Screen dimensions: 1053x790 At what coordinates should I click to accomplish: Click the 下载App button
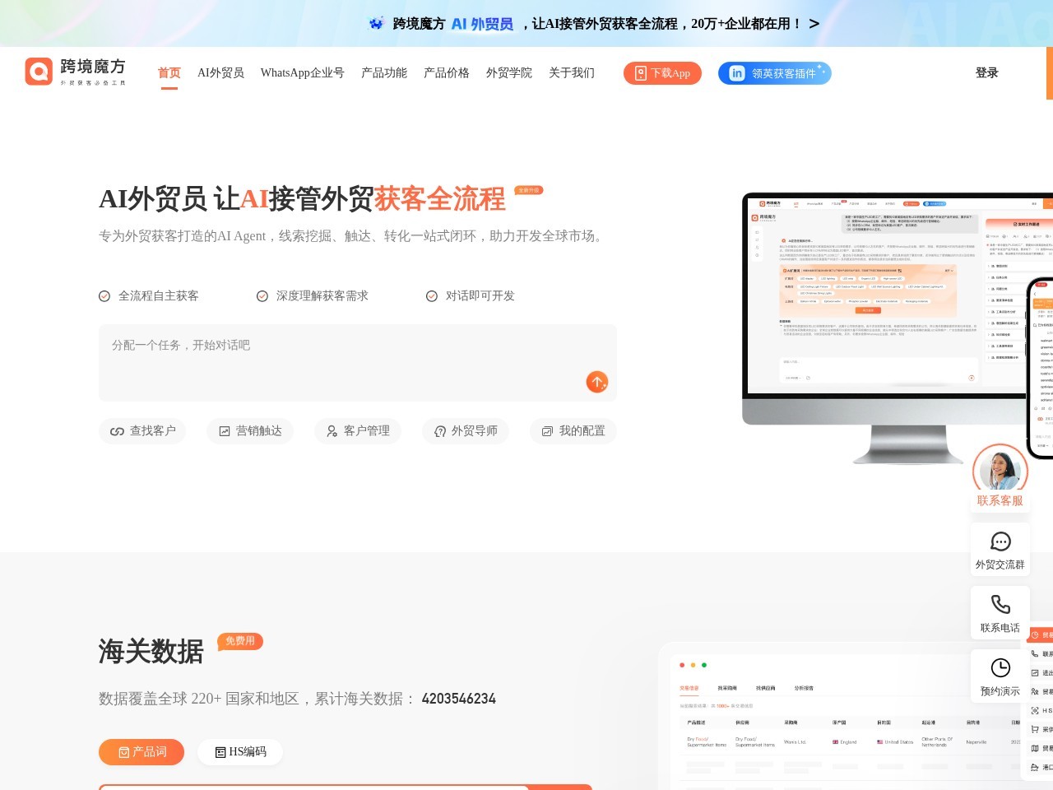[662, 72]
